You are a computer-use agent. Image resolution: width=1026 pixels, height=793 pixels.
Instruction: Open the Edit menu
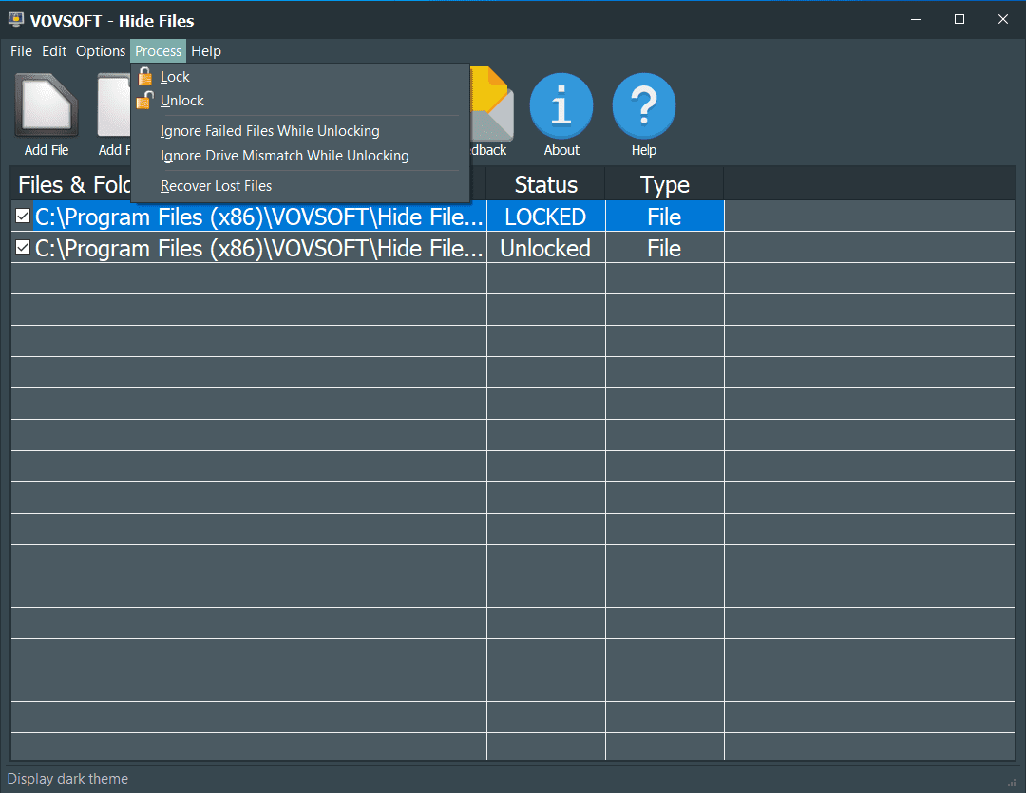54,51
